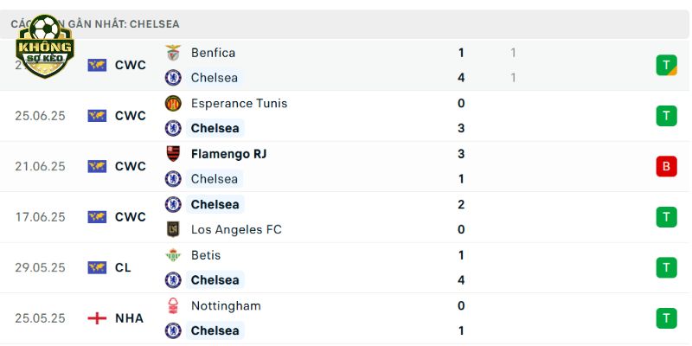Open the Esperance Tunis team link
Screen dimensions: 692x346
(240, 103)
